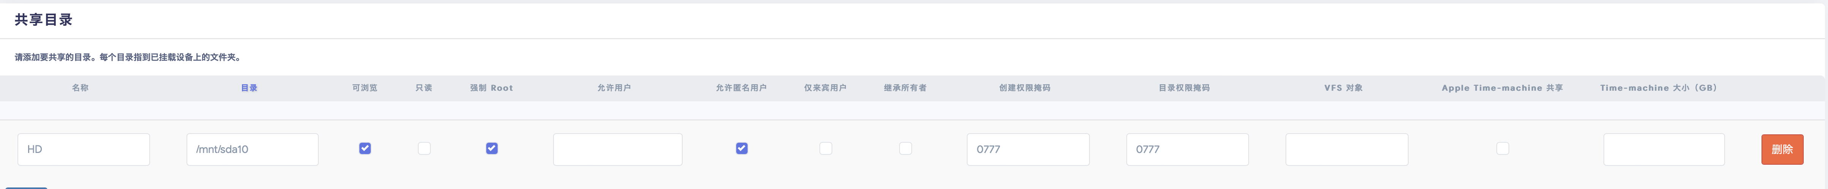Uncheck the 允许匿名用户 checkbox
This screenshot has width=1828, height=189.
(x=742, y=149)
